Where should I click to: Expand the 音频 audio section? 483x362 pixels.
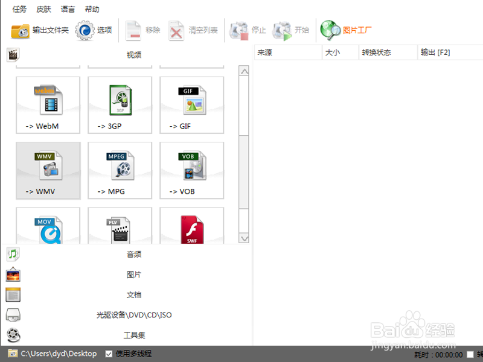click(x=133, y=255)
